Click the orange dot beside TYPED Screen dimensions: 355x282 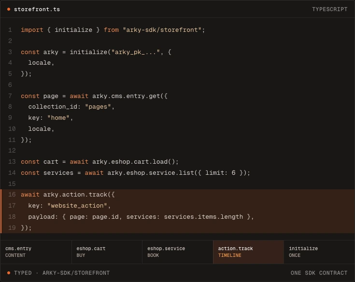point(9,273)
